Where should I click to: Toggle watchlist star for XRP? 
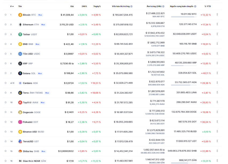tap(6, 63)
